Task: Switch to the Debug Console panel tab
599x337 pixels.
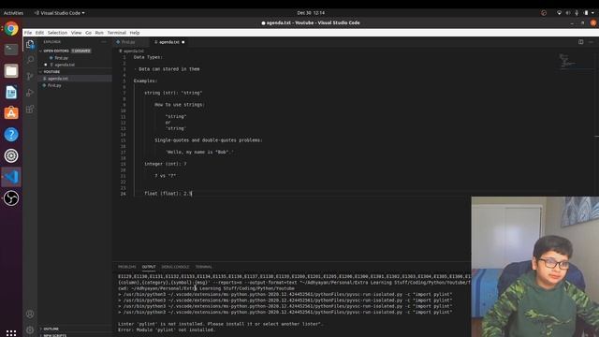Action: [x=175, y=267]
